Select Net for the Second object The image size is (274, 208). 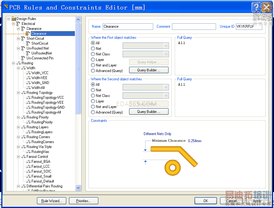coord(93,90)
